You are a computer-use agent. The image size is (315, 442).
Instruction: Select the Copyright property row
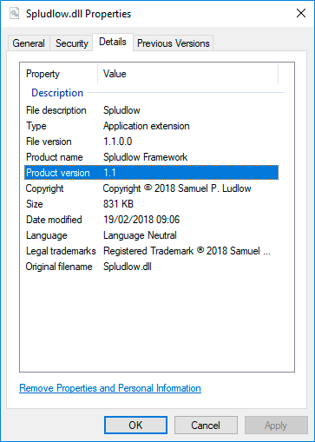coord(151,188)
